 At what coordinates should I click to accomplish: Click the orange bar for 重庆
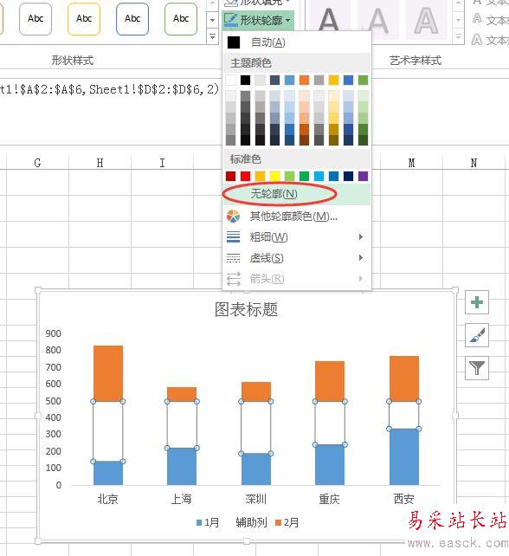330,381
